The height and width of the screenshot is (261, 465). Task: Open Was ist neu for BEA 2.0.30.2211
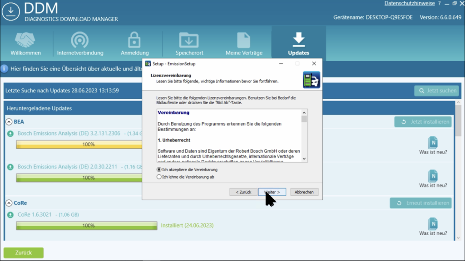click(x=433, y=179)
